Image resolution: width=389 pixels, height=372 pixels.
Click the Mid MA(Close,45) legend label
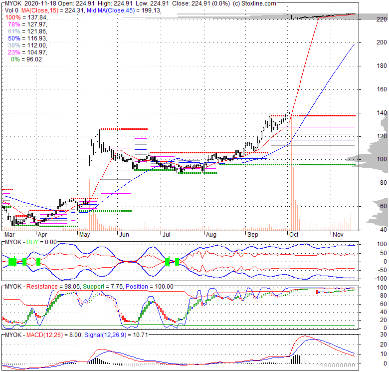[x=111, y=10]
